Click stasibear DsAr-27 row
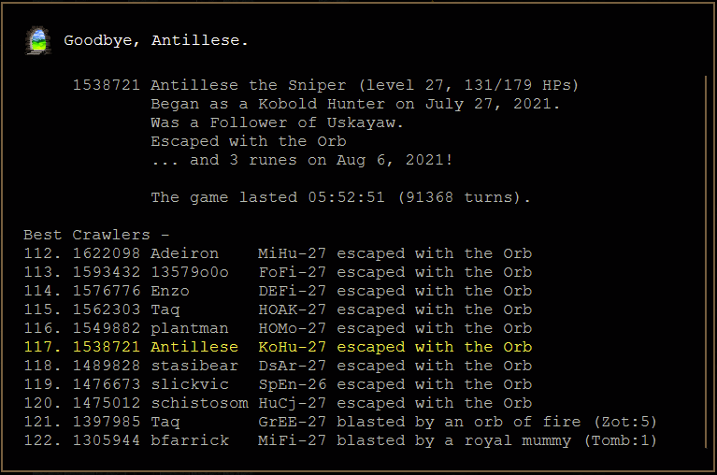The height and width of the screenshot is (475, 717). [278, 366]
